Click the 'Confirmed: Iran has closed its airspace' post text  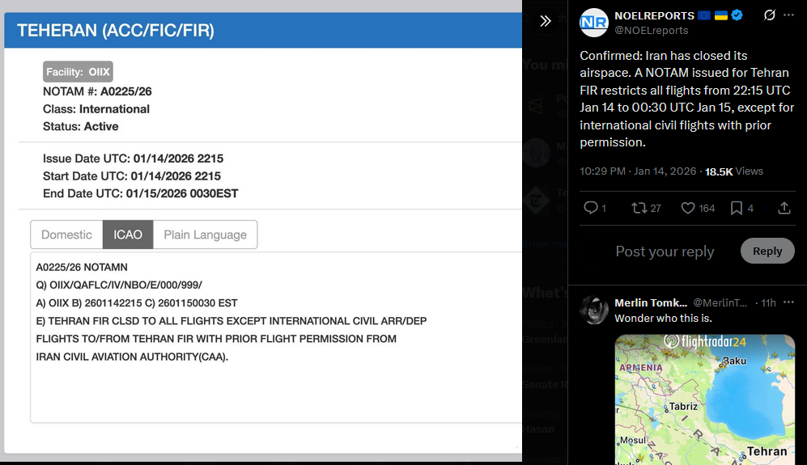[x=687, y=99]
